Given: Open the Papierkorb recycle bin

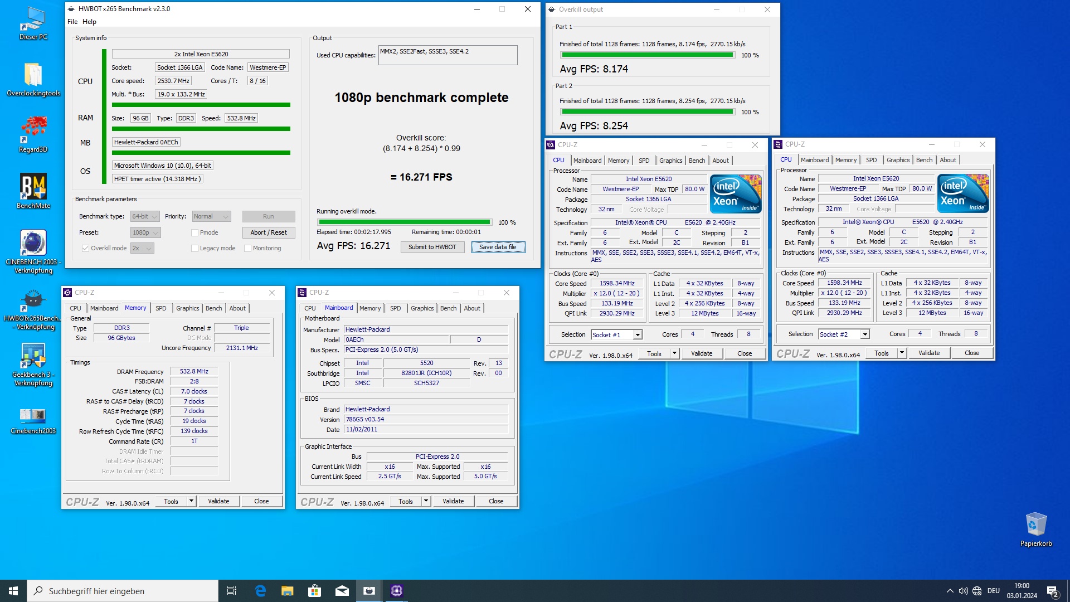Looking at the screenshot, I should (1036, 529).
